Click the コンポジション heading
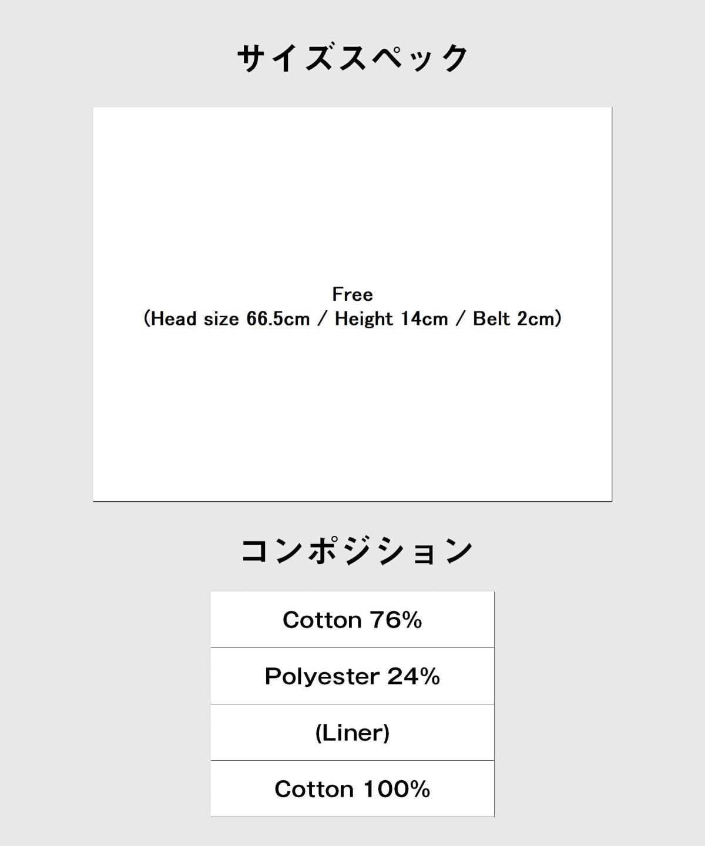This screenshot has height=846, width=705. (x=357, y=551)
